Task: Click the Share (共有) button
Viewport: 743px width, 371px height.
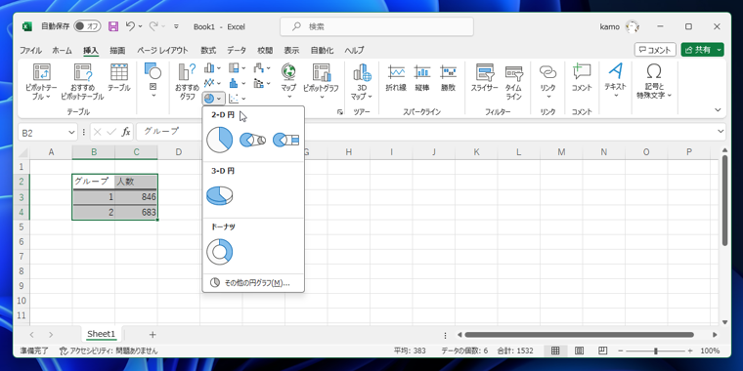Action: 703,50
